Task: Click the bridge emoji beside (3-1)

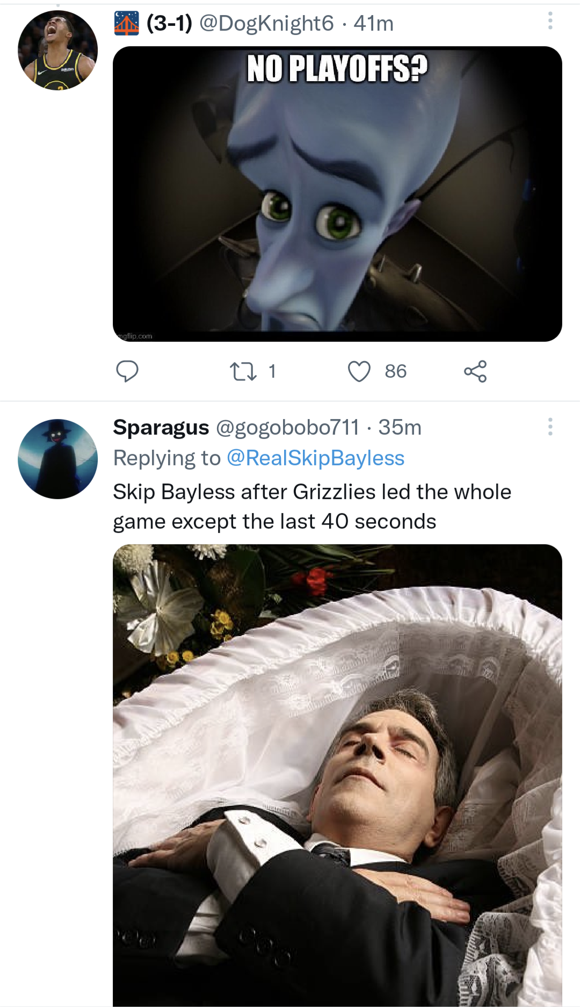Action: pyautogui.click(x=127, y=23)
